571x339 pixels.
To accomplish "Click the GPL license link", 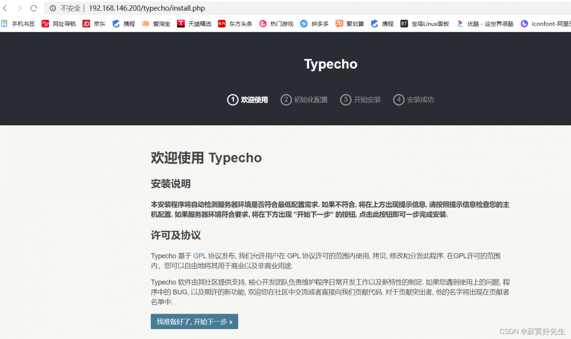I will point(199,256).
